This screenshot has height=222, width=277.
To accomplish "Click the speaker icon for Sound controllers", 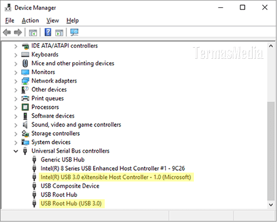I will click(25, 125).
